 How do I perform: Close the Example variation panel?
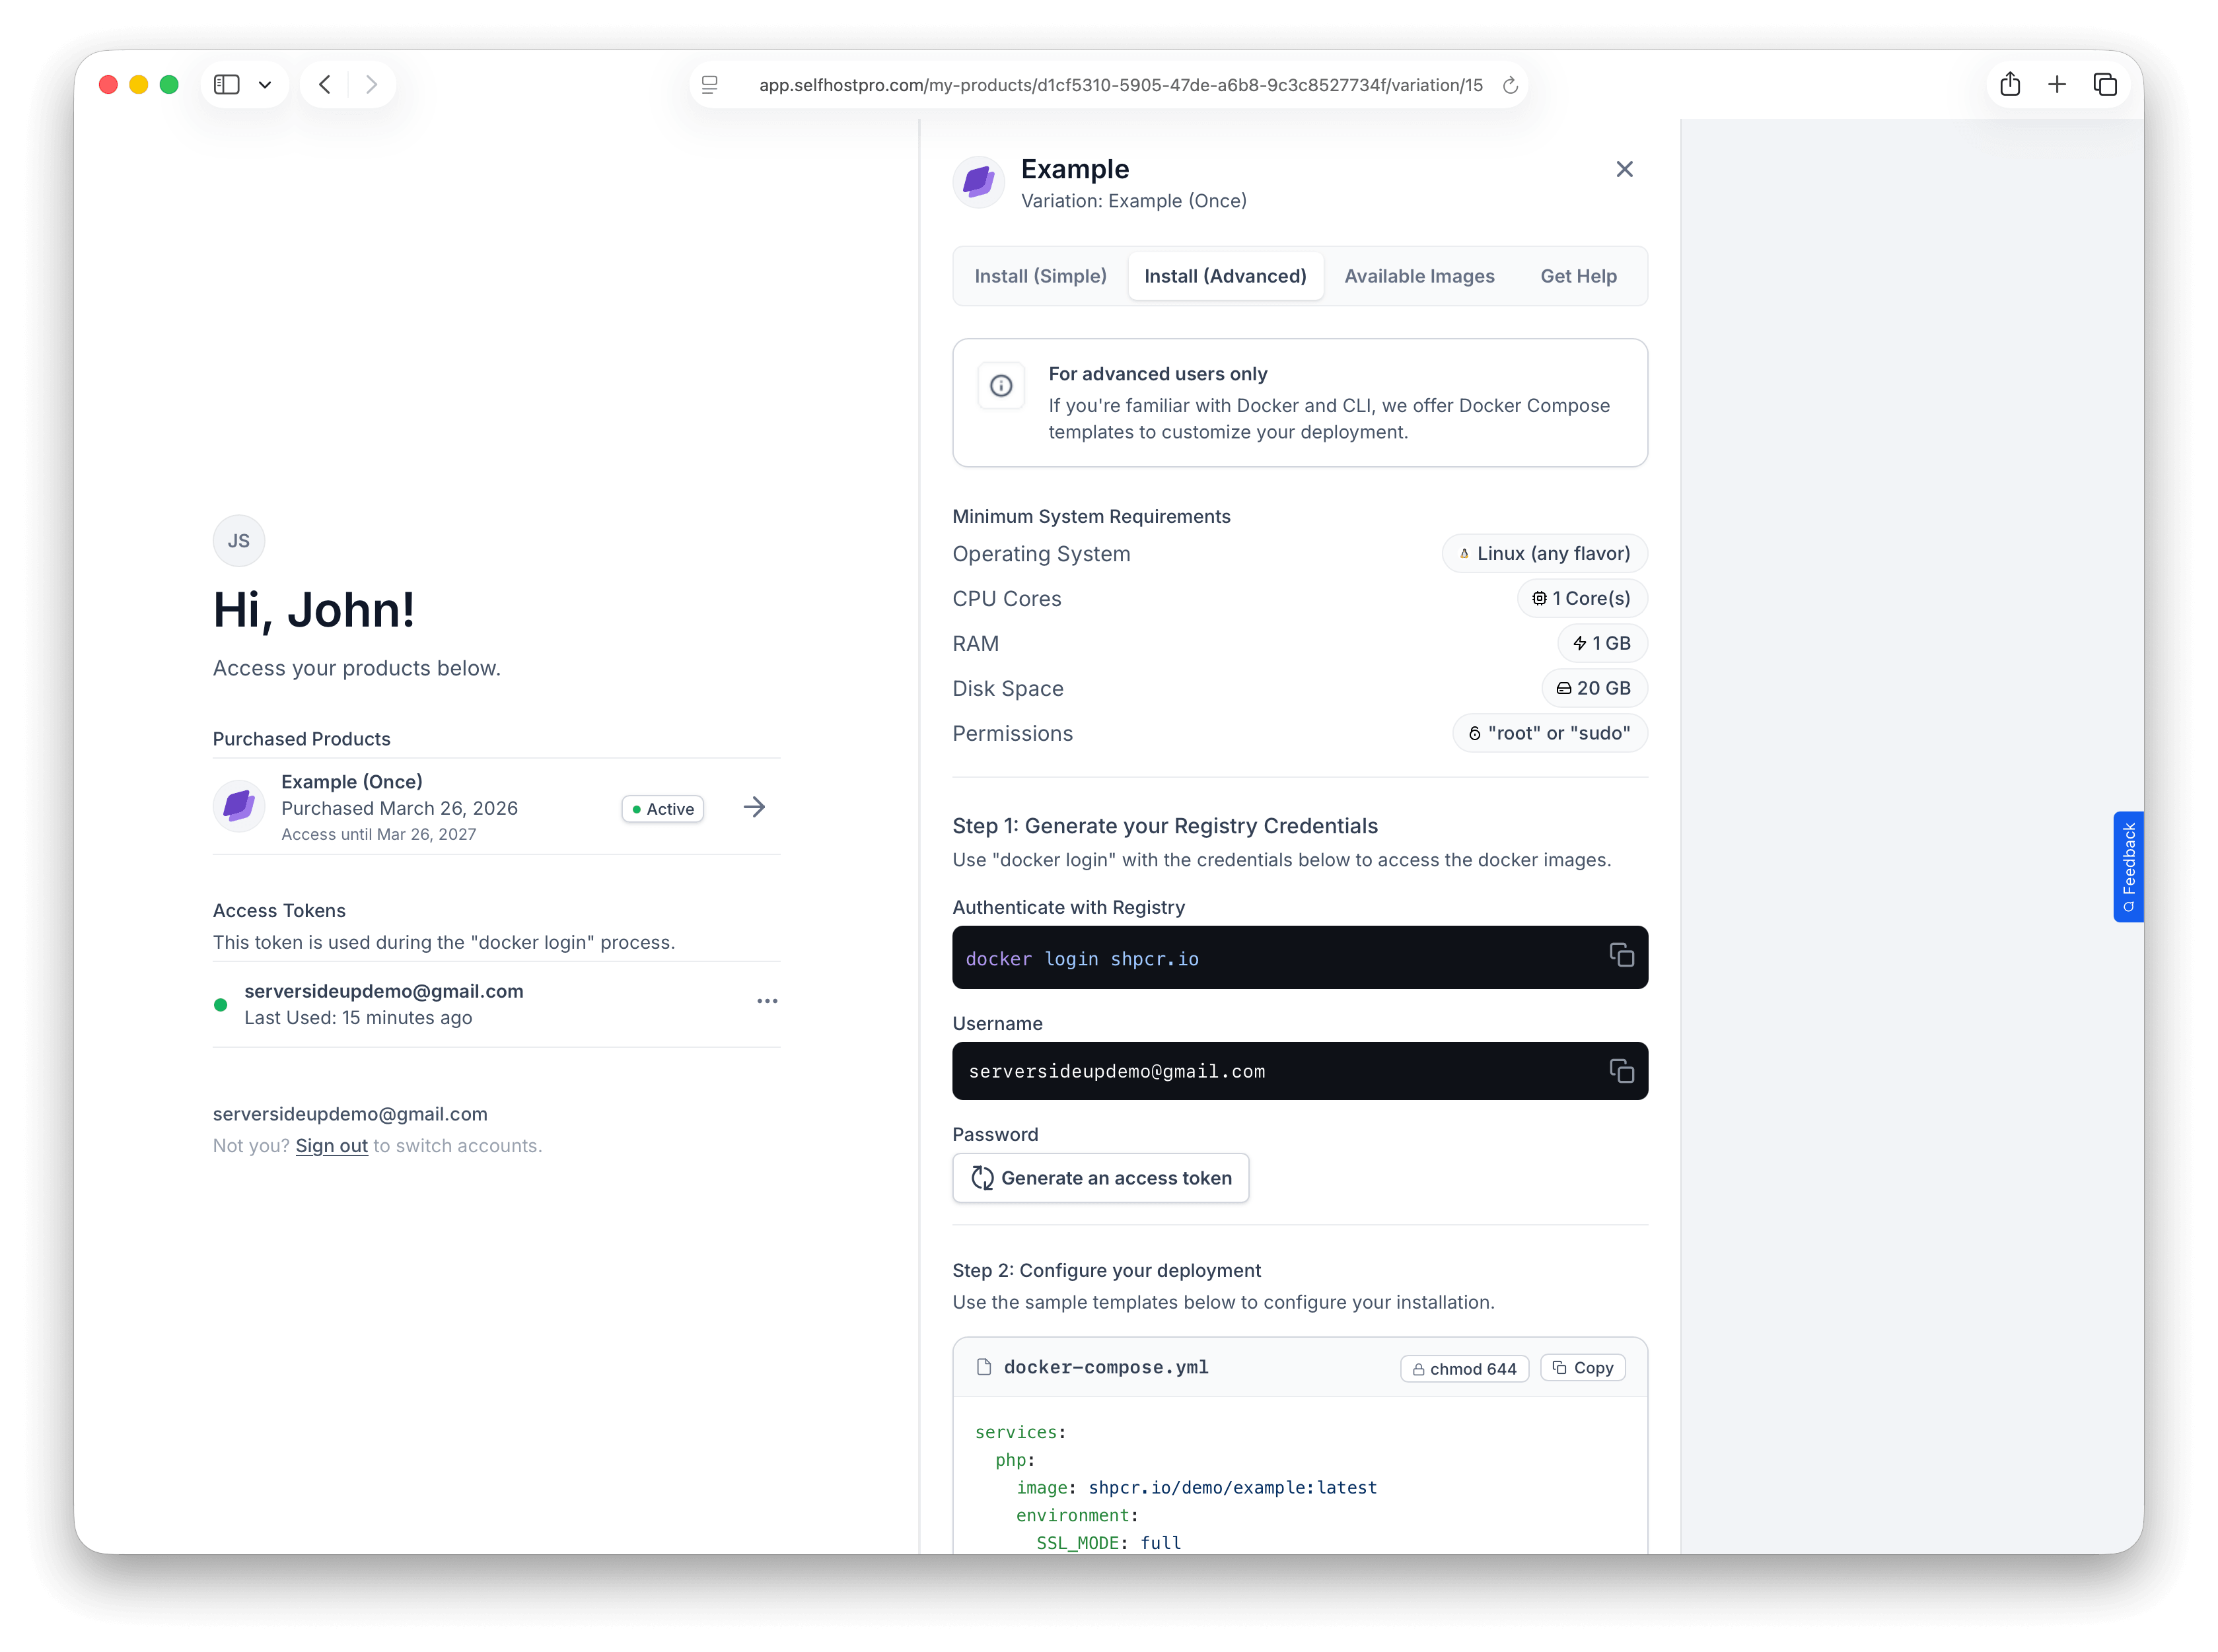pos(1624,169)
